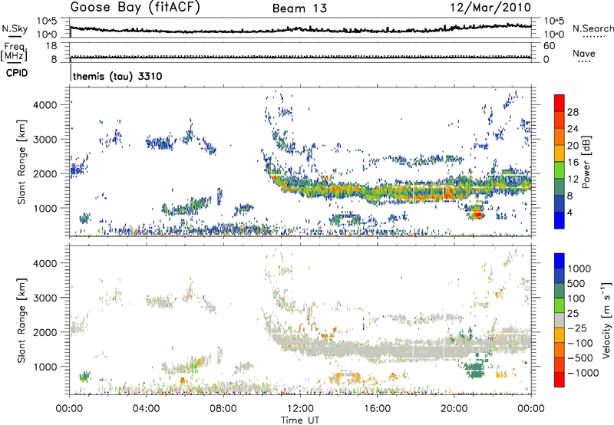614x425 pixels.
Task: Click the "CPID" row label
Action: (17, 73)
